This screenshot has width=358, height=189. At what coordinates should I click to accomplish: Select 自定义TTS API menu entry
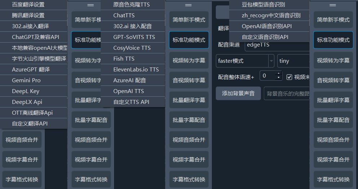[131, 102]
